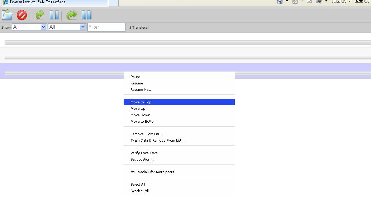This screenshot has height=201, width=371.
Task: Open the dropdown arrow next to print icon
Action: point(326,1)
